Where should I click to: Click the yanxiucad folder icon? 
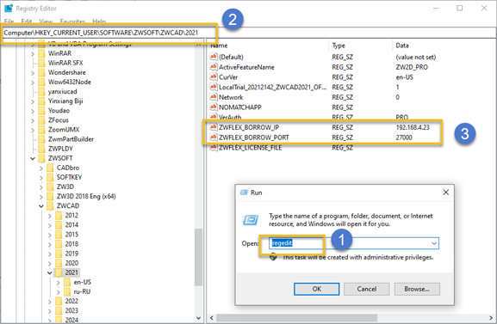pos(41,91)
